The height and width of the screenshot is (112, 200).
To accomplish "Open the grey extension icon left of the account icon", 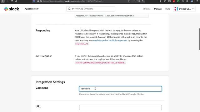I will (183, 1).
